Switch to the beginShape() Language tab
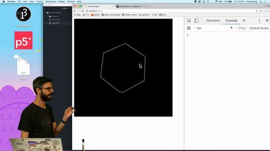The image size is (270, 151). click(131, 6)
